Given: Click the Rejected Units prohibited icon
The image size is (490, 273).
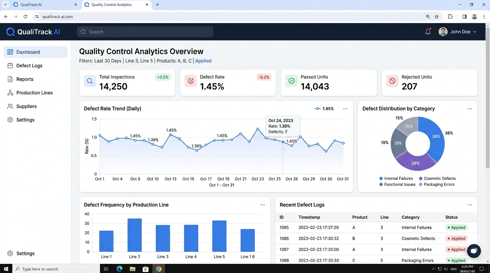Looking at the screenshot, I should point(392,81).
